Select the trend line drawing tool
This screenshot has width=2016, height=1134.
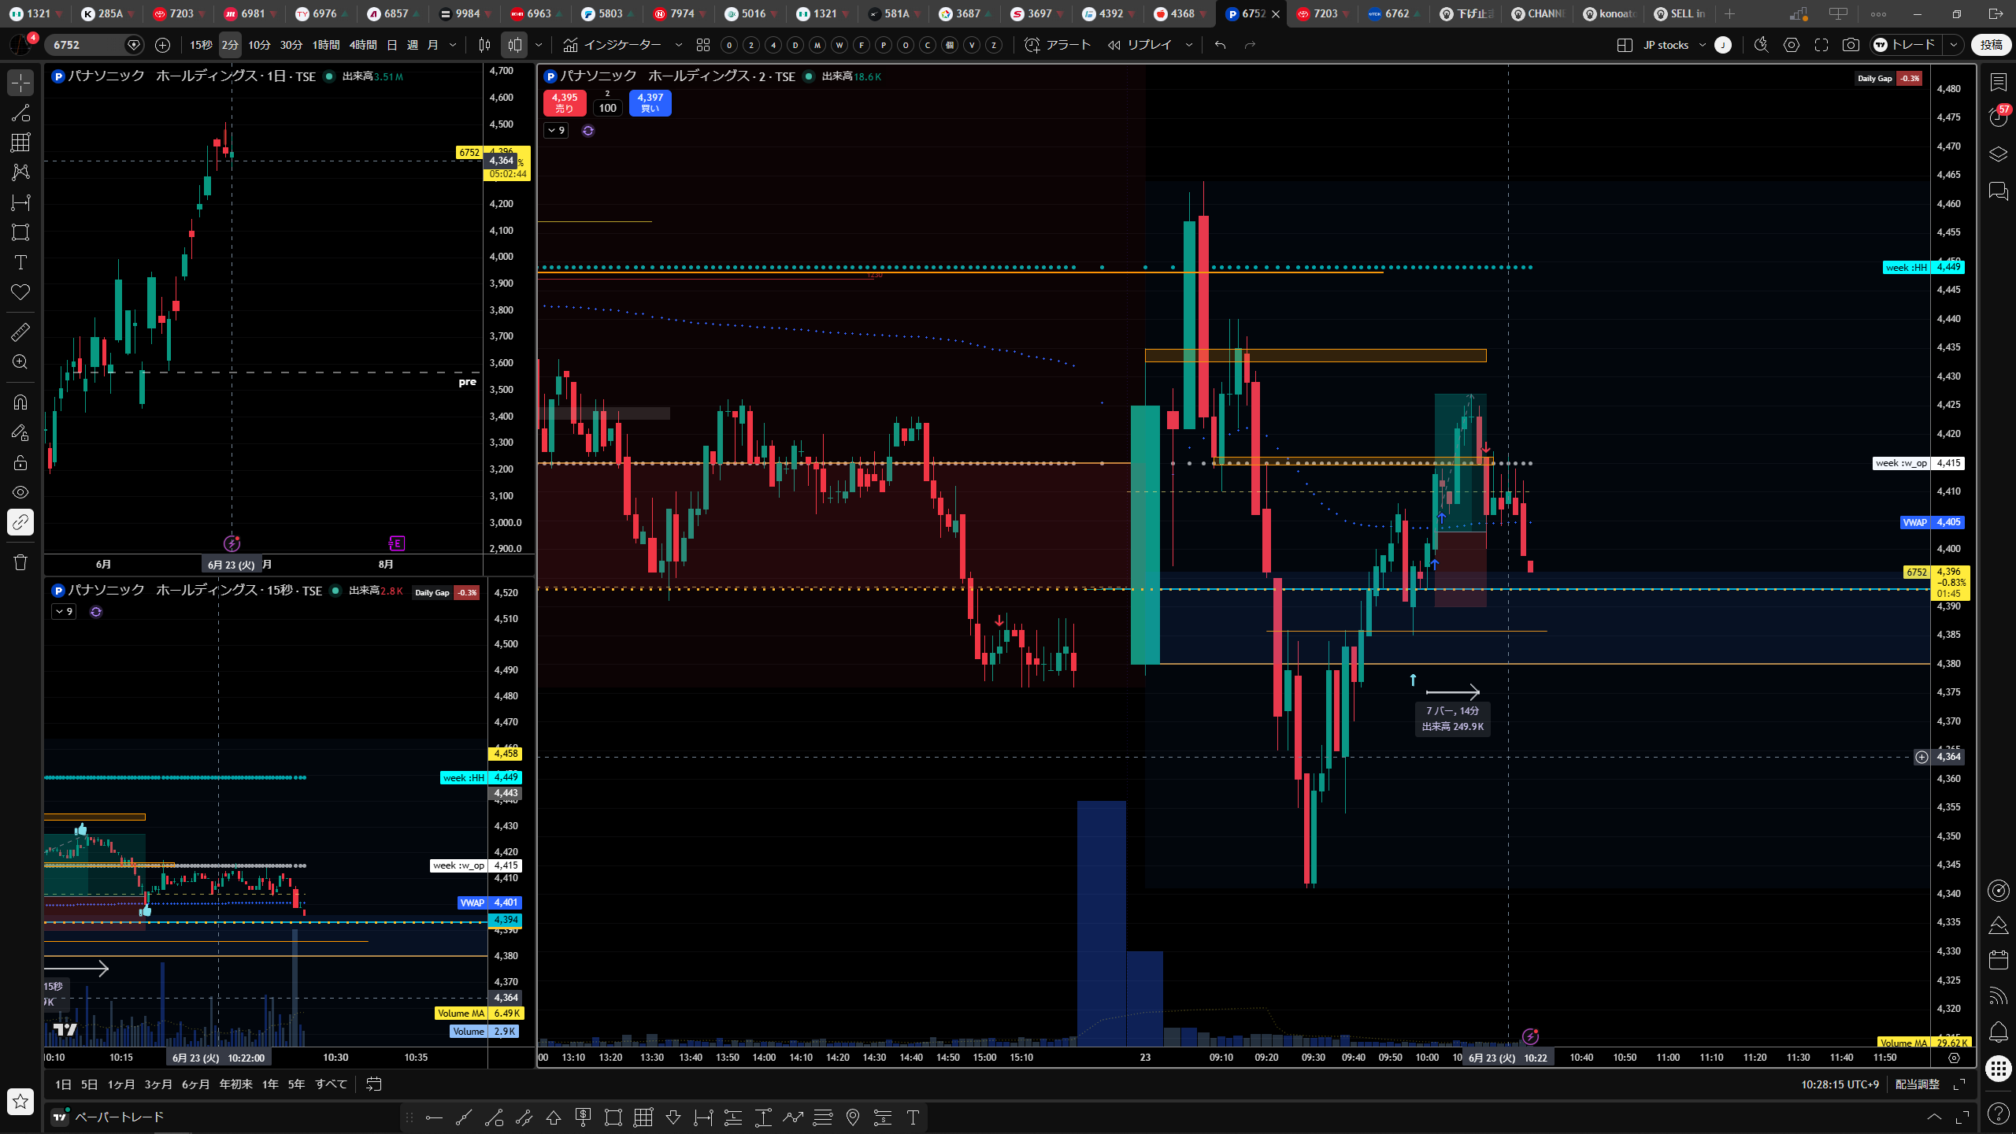click(20, 113)
